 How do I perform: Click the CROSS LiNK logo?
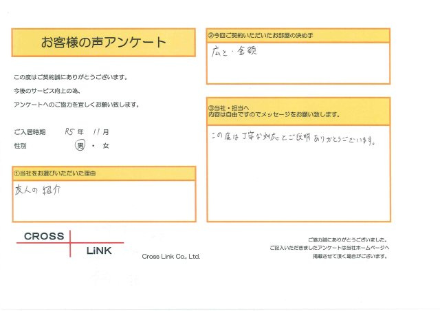tap(70, 244)
